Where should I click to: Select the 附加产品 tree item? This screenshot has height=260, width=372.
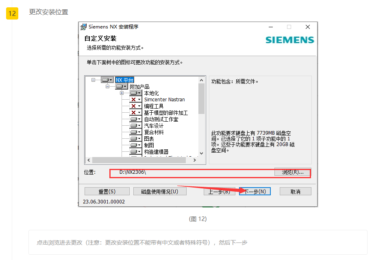click(139, 87)
